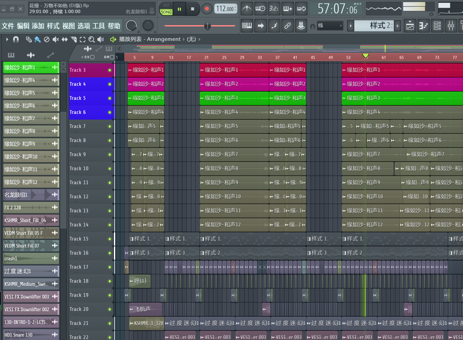The height and width of the screenshot is (340, 463).
Task: Select the Paint brush tool
Action: tap(38, 40)
